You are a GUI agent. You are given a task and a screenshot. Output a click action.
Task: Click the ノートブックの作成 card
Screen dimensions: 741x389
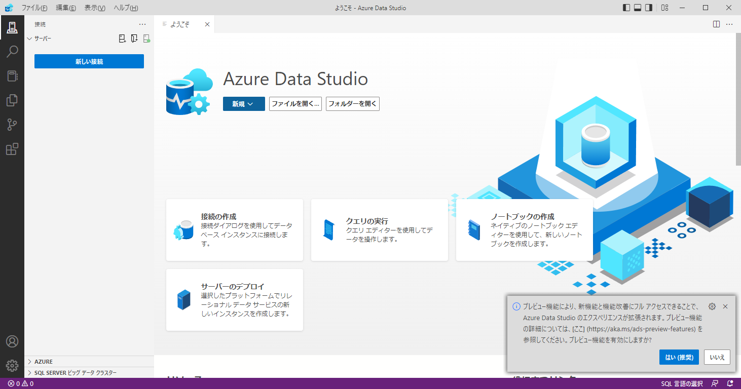pos(525,230)
